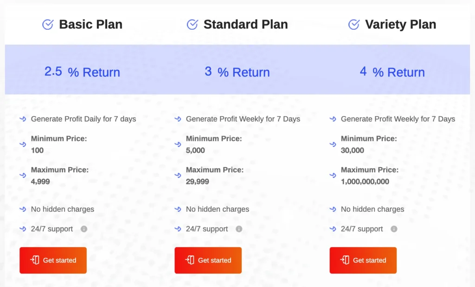Screen dimensions: 475x287
Task: Click the 2.5 % Return rate text
Action: pos(82,72)
